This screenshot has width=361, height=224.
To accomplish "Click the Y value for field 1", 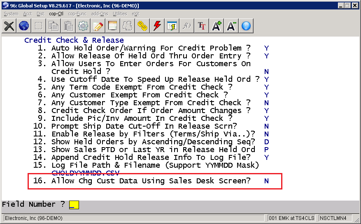I will tap(266, 48).
